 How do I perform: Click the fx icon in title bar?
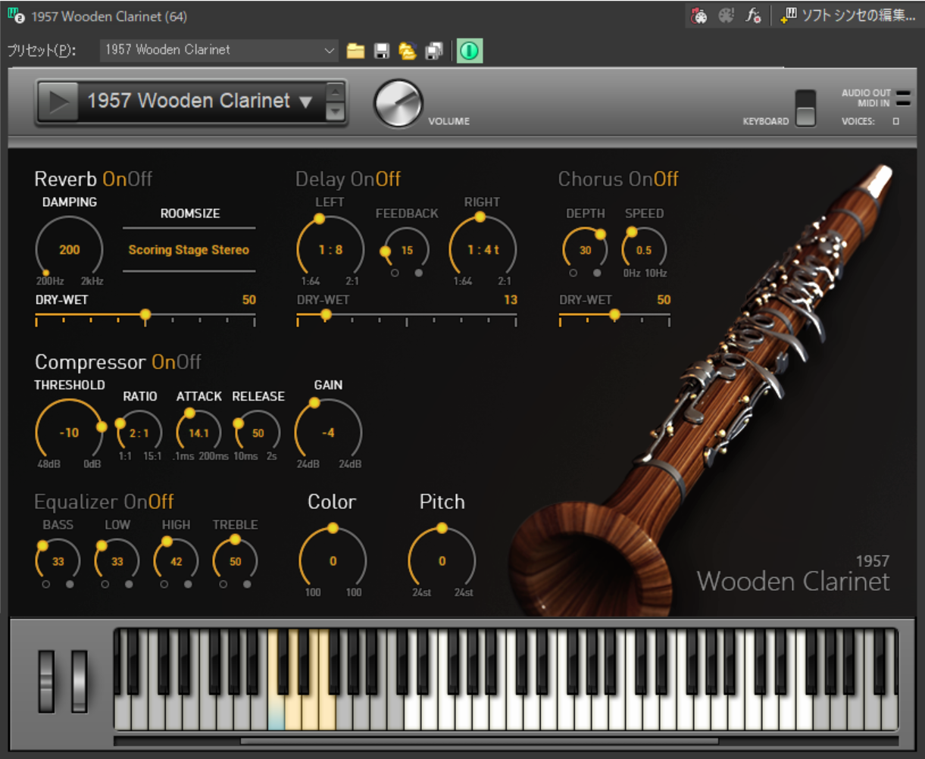pyautogui.click(x=752, y=15)
